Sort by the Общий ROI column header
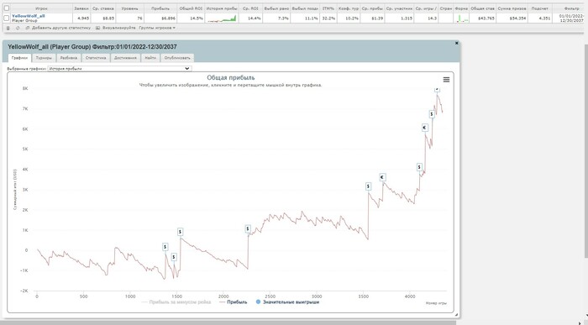The height and width of the screenshot is (325, 588). pyautogui.click(x=191, y=8)
